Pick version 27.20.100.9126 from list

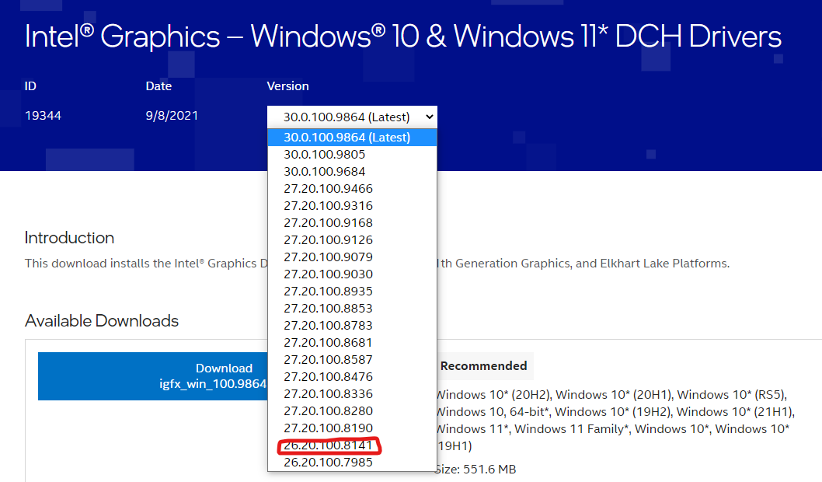pos(352,239)
